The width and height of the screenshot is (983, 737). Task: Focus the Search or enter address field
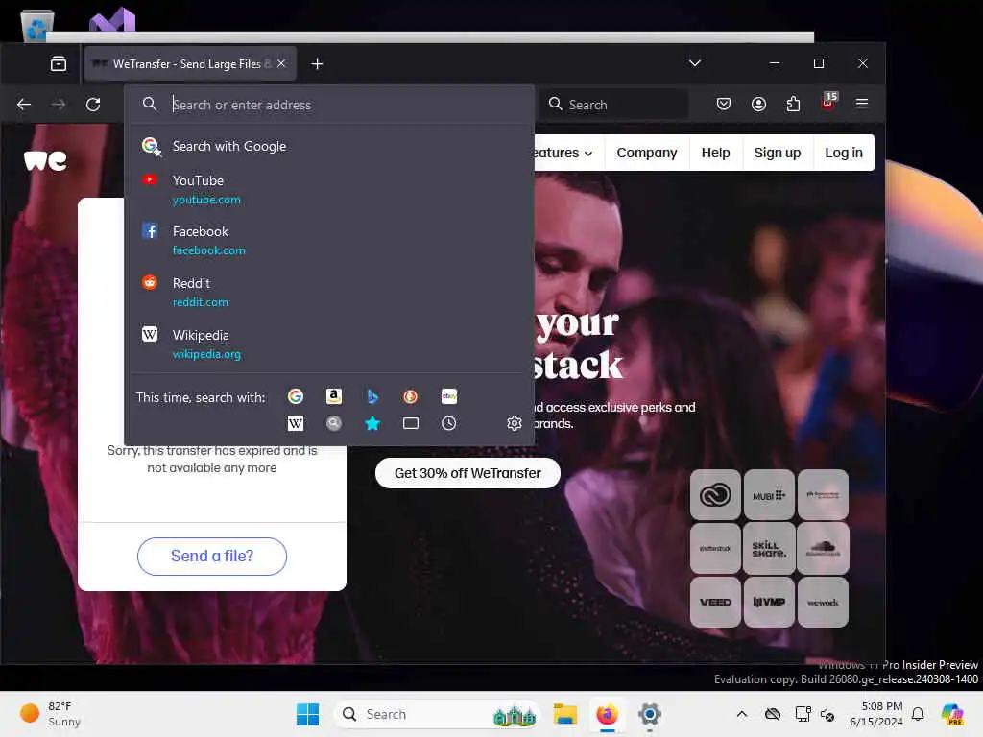[x=329, y=105]
